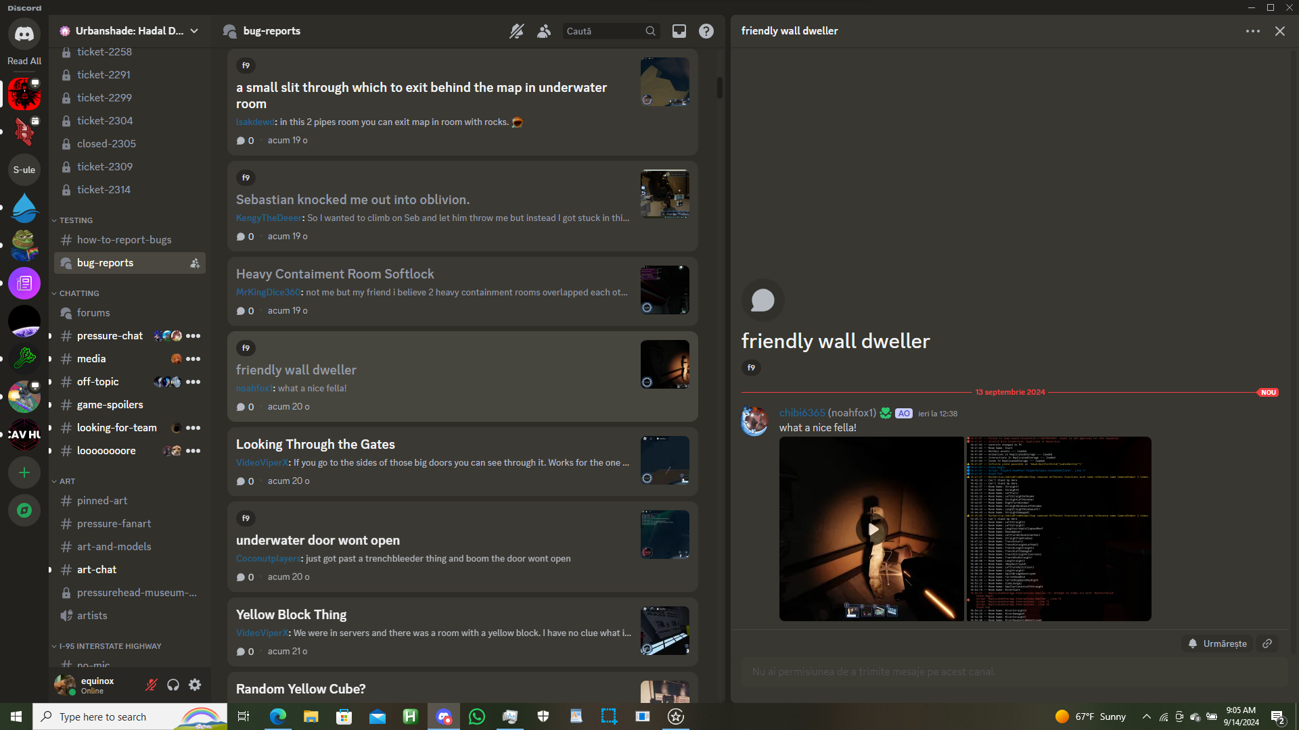Click the Urmărește follow button
The image size is (1299, 730).
tap(1218, 643)
